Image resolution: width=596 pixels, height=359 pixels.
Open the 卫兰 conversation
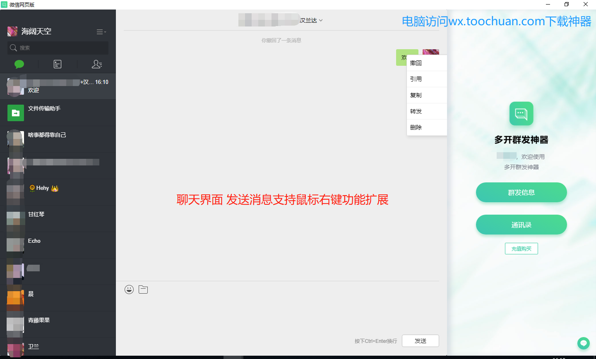point(58,347)
